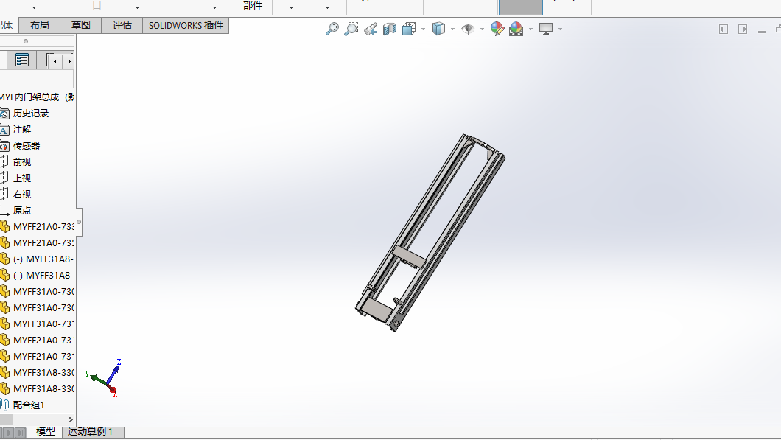Click the right manager-tab scroll arrow

tap(69, 61)
